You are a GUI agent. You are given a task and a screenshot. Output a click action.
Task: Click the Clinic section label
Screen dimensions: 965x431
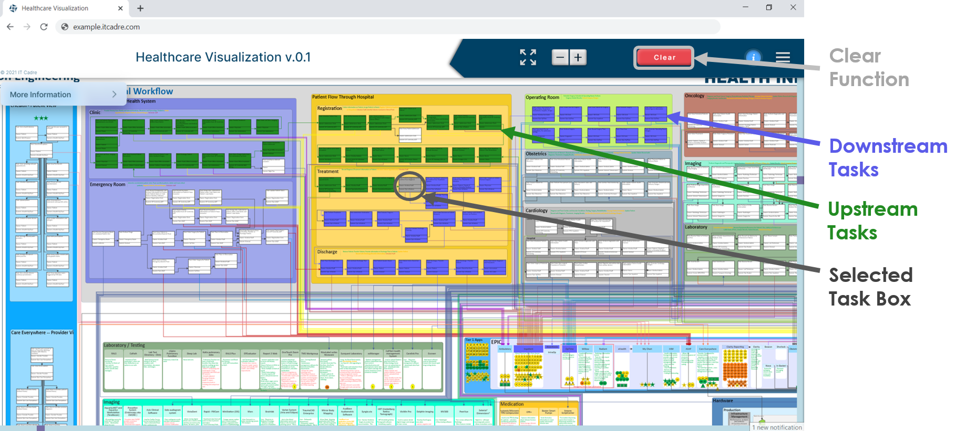pos(95,112)
